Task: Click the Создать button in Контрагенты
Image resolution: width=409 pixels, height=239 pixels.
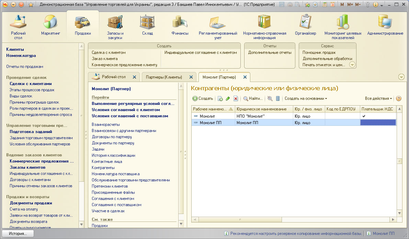Action: (203, 98)
